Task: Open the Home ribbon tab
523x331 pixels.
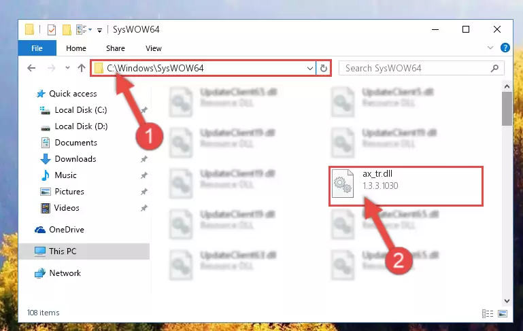Action: [76, 48]
